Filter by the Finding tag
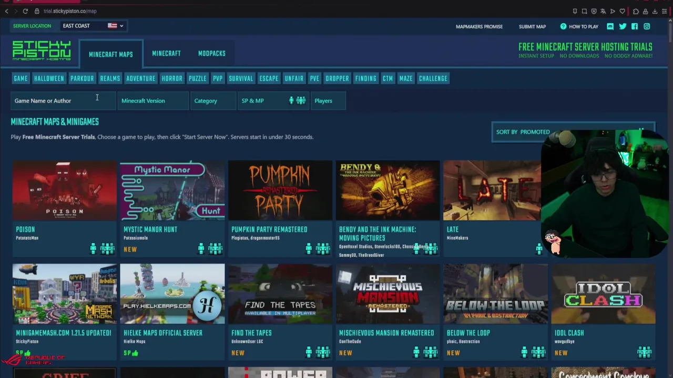673x378 pixels. click(x=366, y=78)
